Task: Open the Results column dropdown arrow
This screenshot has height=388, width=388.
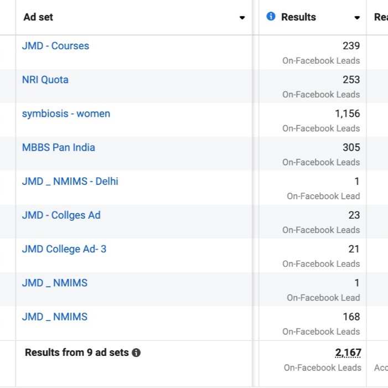Action: [357, 18]
